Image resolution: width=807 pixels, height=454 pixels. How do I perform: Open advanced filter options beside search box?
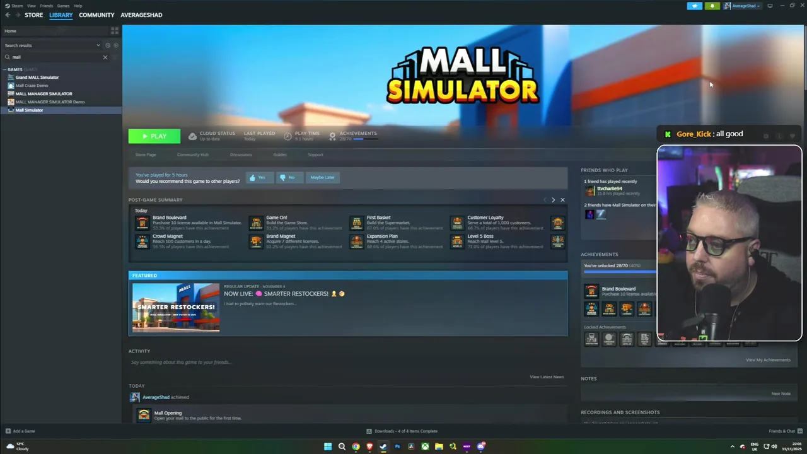click(x=115, y=57)
